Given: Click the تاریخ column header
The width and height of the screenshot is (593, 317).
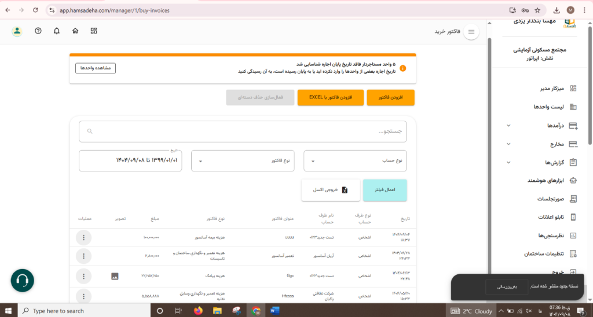Looking at the screenshot, I should (405, 219).
